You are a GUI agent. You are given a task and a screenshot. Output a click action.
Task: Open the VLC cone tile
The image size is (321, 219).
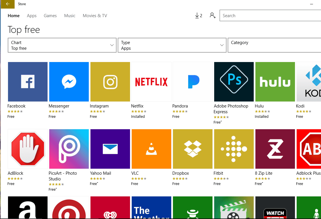[x=151, y=149]
